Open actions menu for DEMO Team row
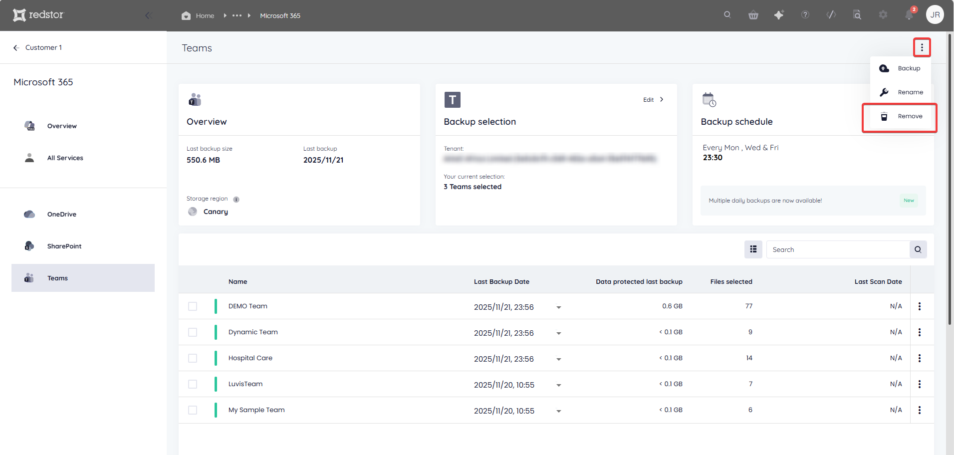The height and width of the screenshot is (455, 954). coord(920,306)
